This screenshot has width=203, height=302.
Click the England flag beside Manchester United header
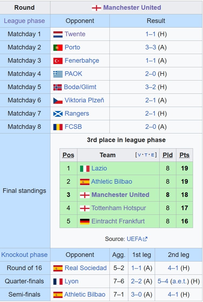tap(96, 8)
